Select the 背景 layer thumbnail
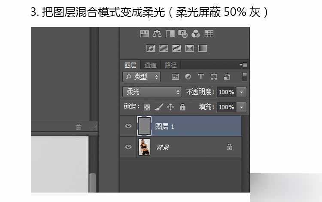This screenshot has height=202, width=322. [x=144, y=147]
